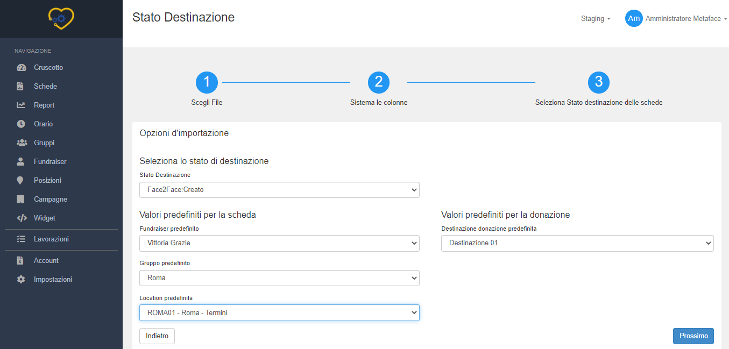
Task: Open Lavorazioni in the sidebar
Action: coord(51,239)
